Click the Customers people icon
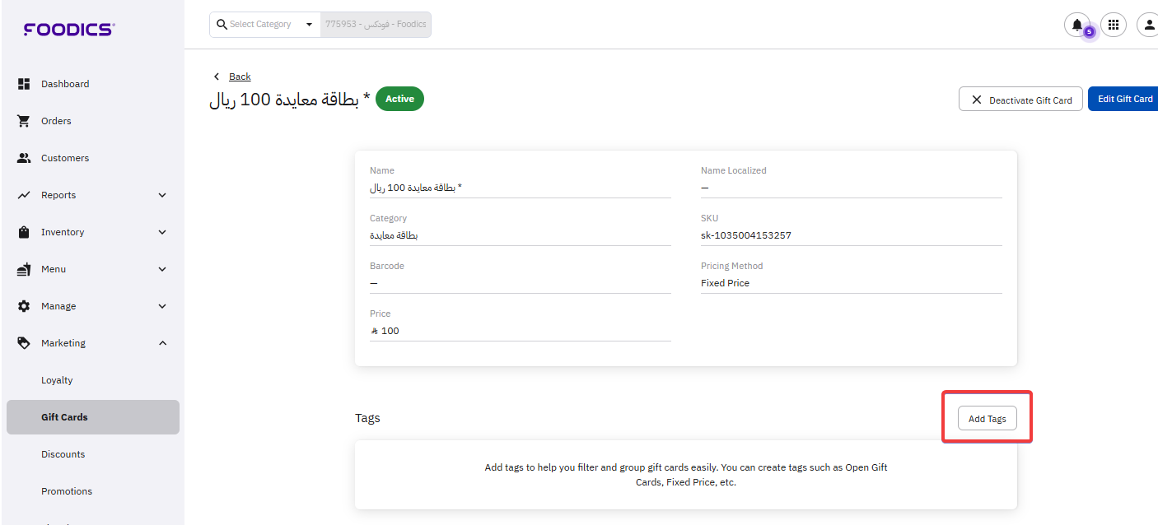The image size is (1158, 525). click(x=24, y=158)
